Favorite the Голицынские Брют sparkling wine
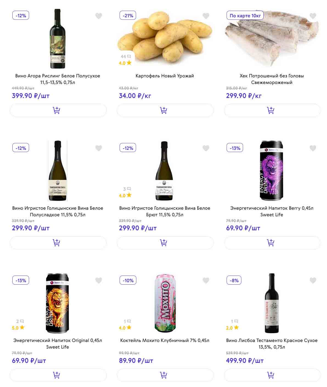Screen dimensions: 327x387 [206, 148]
